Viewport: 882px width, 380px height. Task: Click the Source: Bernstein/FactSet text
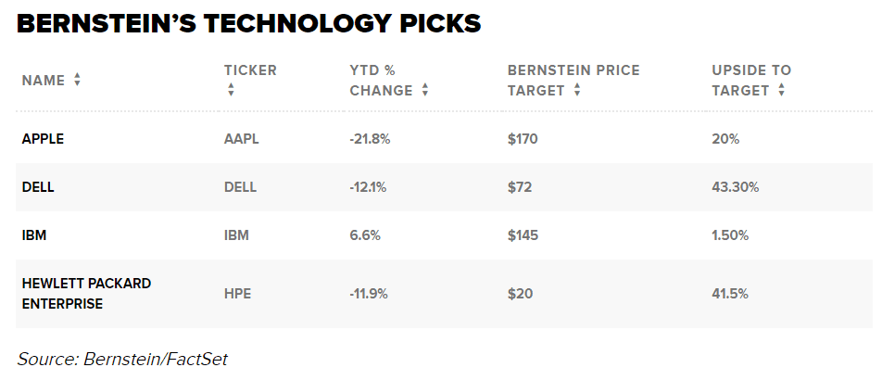coord(122,359)
